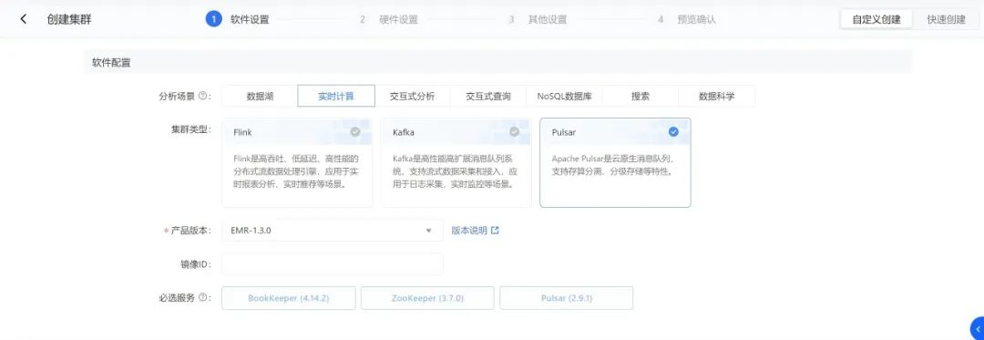Viewport: 984px width, 340px height.
Task: Toggle the Pulsar card checkmark
Action: tap(673, 132)
